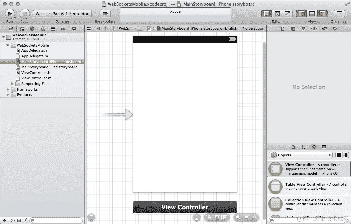The width and height of the screenshot is (351, 224).
Task: Open the Symbol navigator
Action: click(x=22, y=28)
